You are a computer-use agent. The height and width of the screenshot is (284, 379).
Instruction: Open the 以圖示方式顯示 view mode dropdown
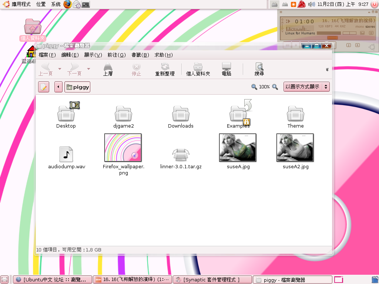tap(306, 87)
